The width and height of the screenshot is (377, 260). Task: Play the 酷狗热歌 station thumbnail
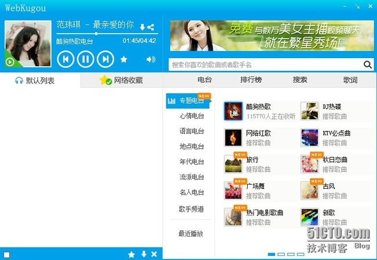pos(233,111)
